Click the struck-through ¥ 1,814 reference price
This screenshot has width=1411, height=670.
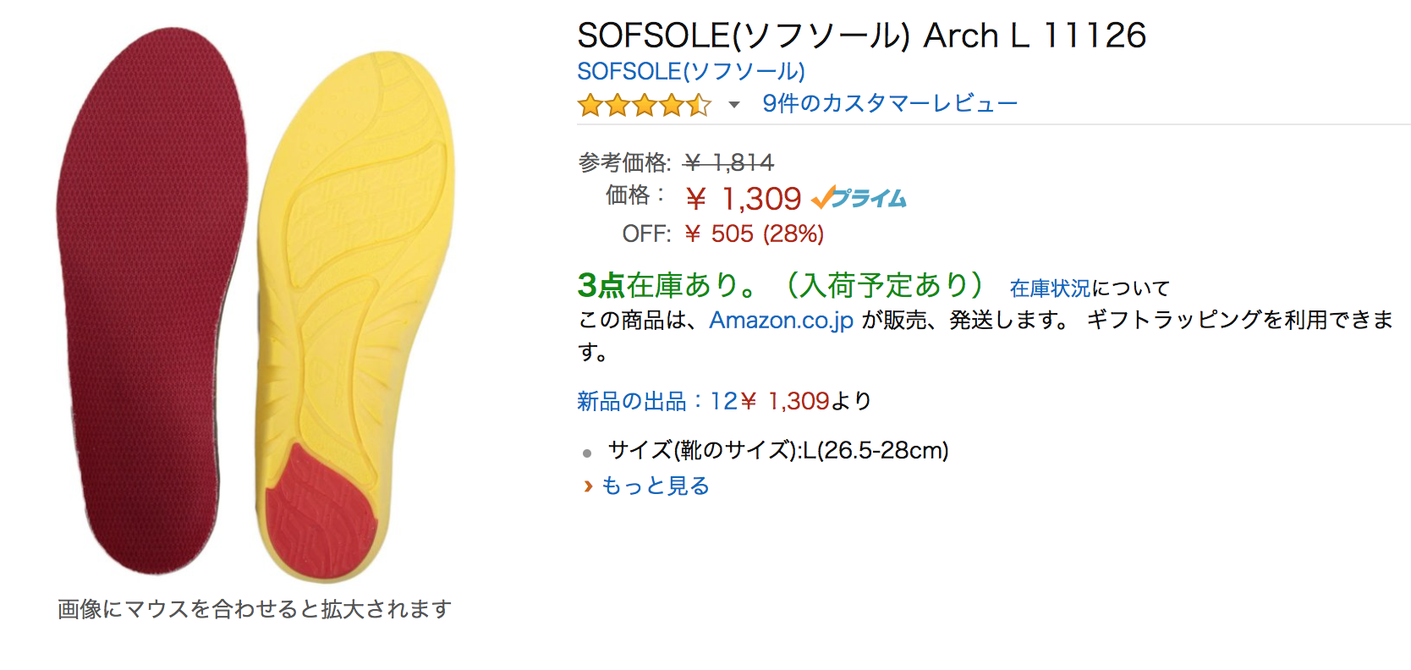click(728, 162)
